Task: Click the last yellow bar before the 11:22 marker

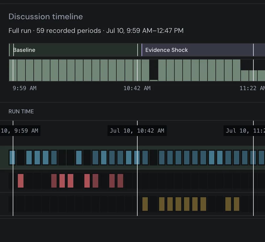Action: pos(236,204)
